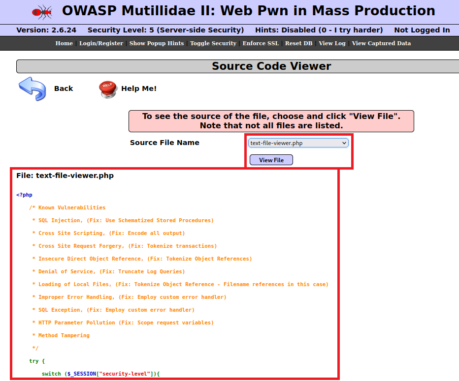Image resolution: width=459 pixels, height=381 pixels.
Task: Click the try { code line
Action: point(37,361)
